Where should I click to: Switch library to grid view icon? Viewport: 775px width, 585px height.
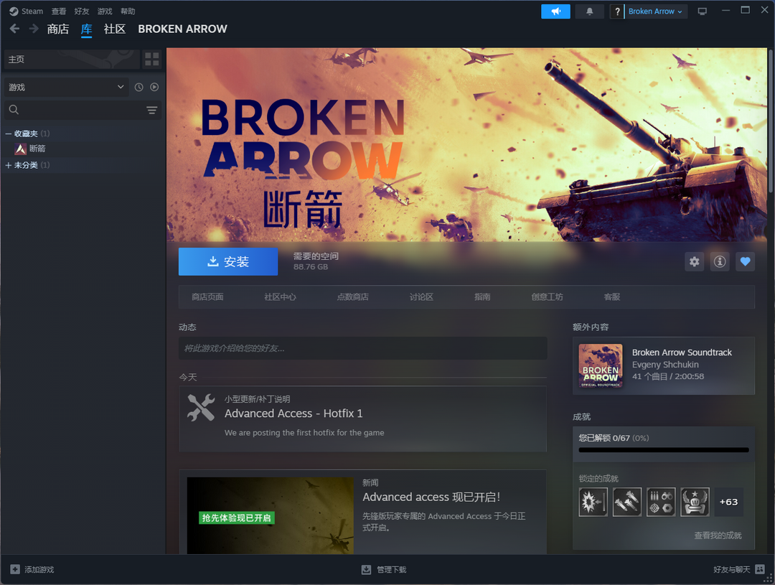point(151,60)
